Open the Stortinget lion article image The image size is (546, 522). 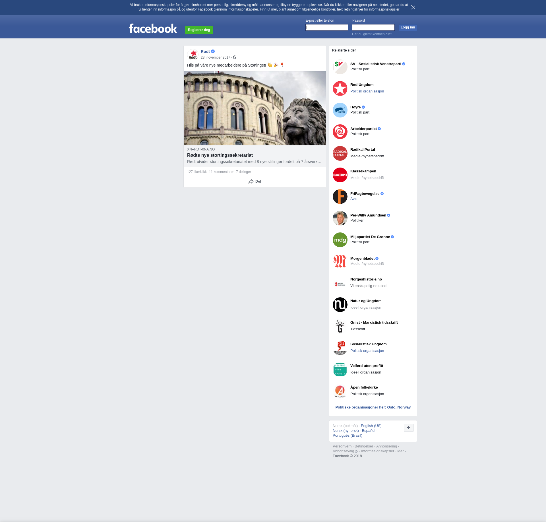pyautogui.click(x=255, y=108)
